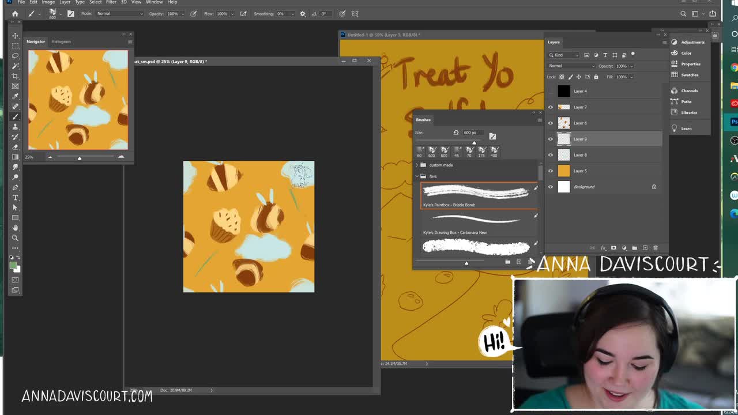Activate the Crop tool
738x415 pixels.
15,76
